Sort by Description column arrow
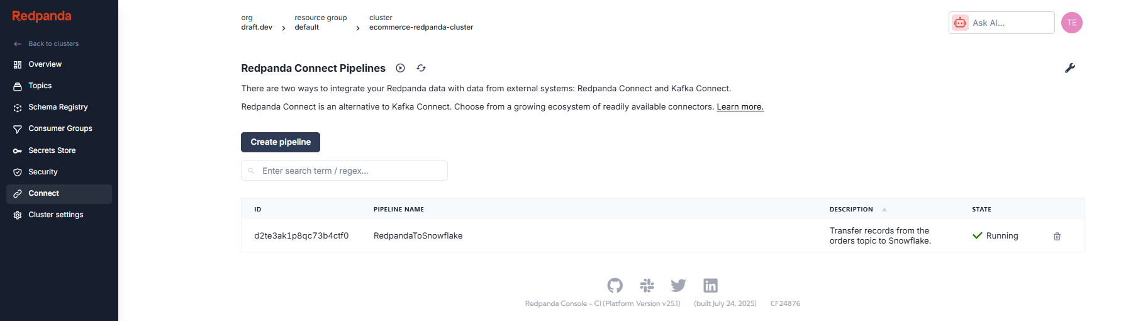Viewport: 1121px width, 321px height. coord(884,210)
